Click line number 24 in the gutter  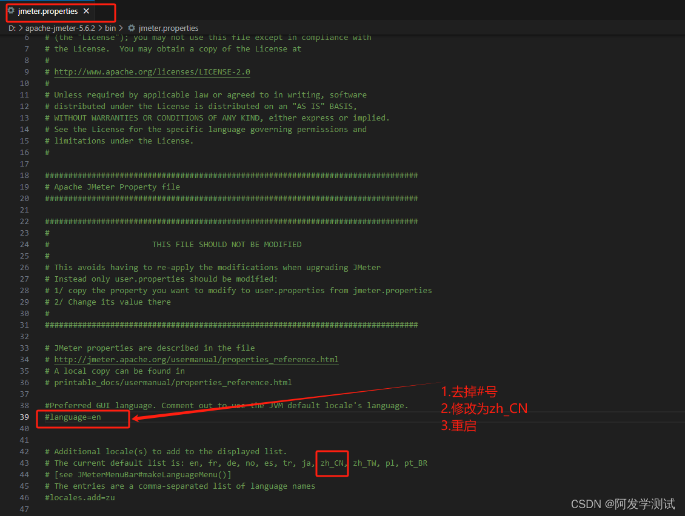(x=24, y=245)
